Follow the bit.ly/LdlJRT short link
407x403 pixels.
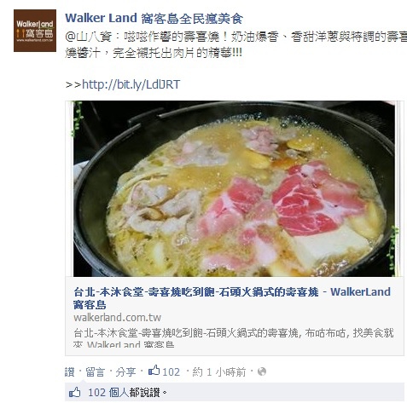point(131,84)
